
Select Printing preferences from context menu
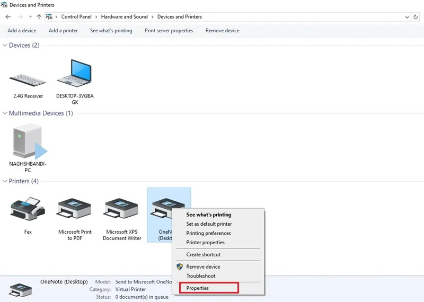(x=208, y=233)
